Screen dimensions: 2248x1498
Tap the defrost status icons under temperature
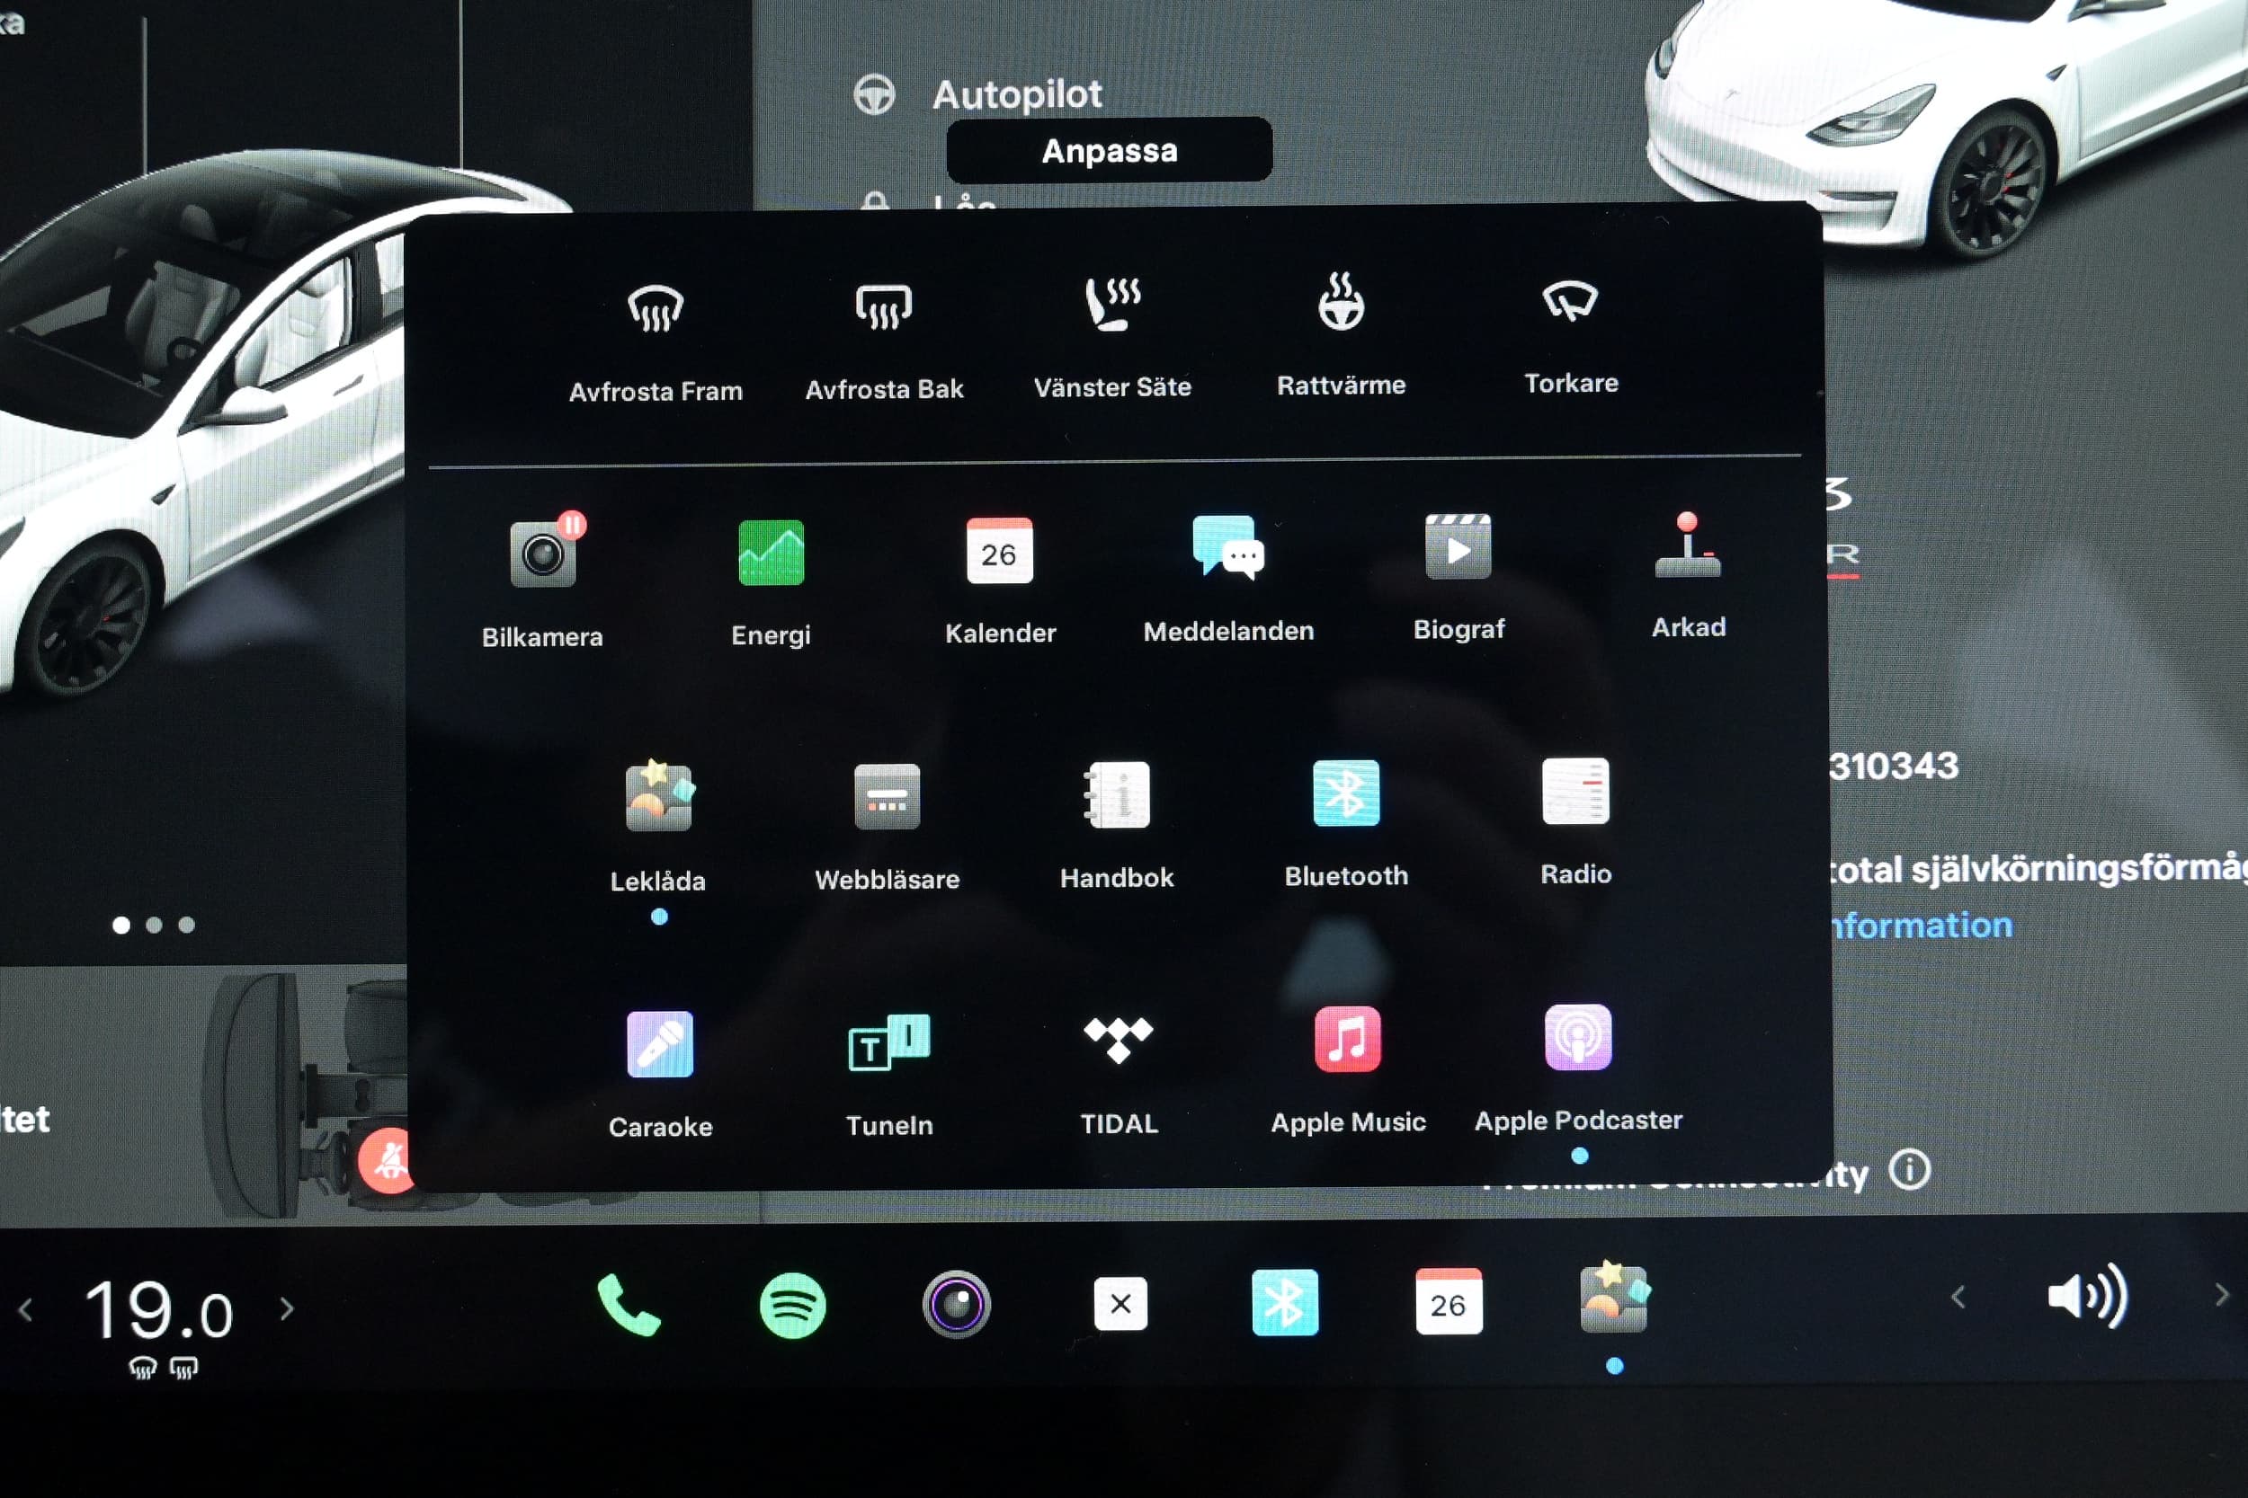pos(163,1368)
